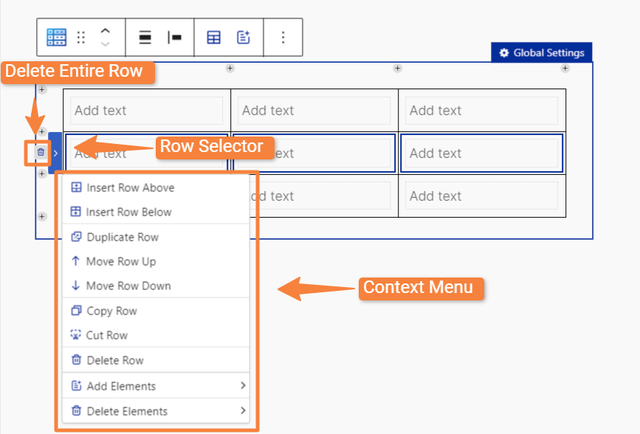The image size is (640, 434).
Task: Click the last row, third column text field
Action: [481, 196]
